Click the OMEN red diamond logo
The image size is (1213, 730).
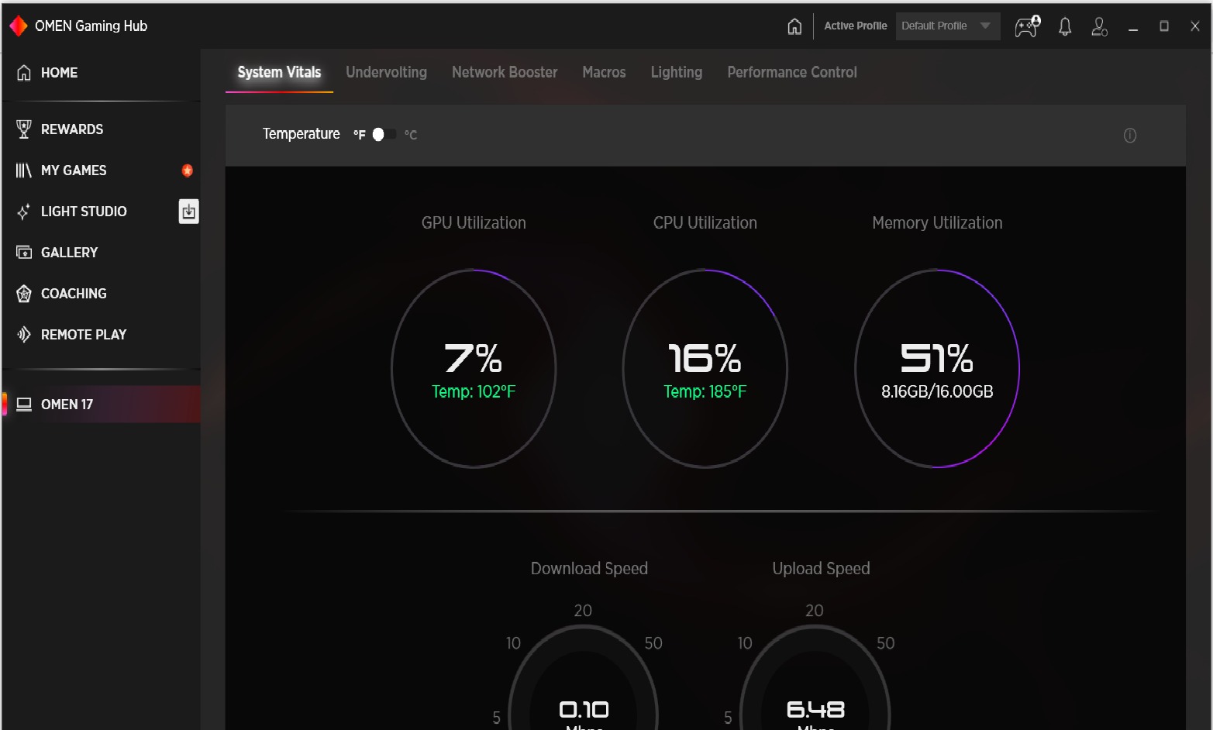click(x=19, y=26)
